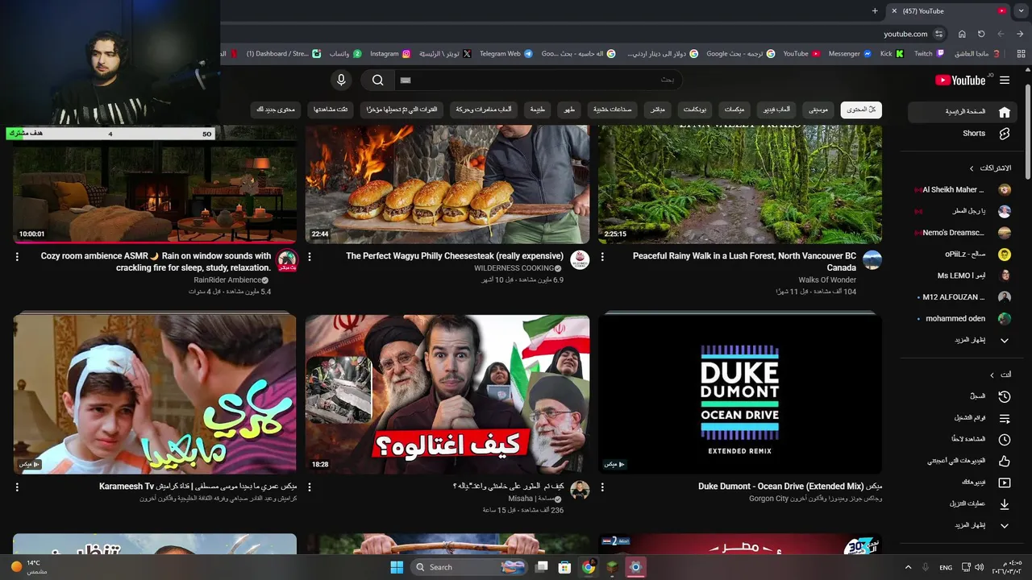Open Liked videos thumbs-up icon
1032x580 pixels.
click(x=1004, y=462)
